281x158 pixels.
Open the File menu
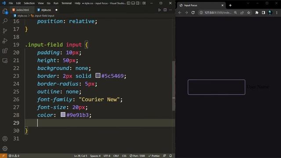(x=11, y=3)
